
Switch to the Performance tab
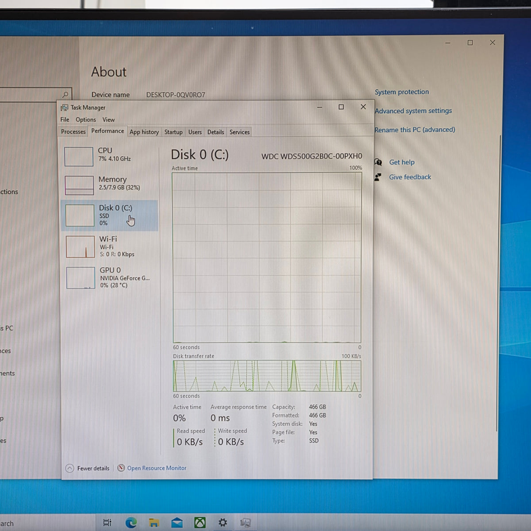pos(108,131)
